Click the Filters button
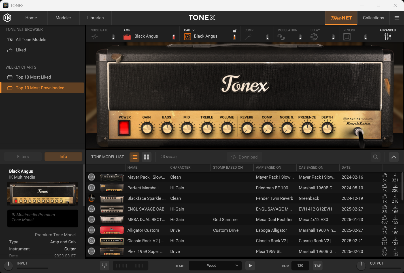 click(x=23, y=157)
